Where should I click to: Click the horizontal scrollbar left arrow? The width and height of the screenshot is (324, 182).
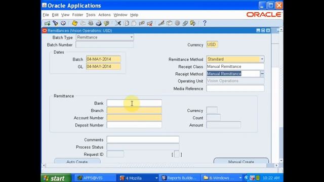click(44, 165)
